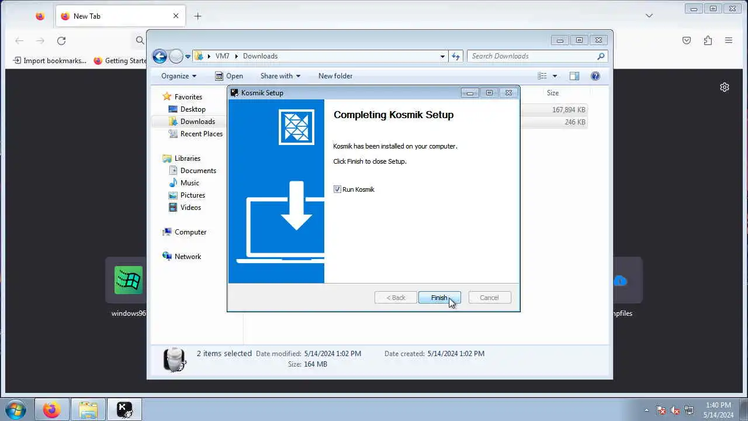Click Firefox save to Pocket icon
Viewport: 748px width, 421px height.
687,40
